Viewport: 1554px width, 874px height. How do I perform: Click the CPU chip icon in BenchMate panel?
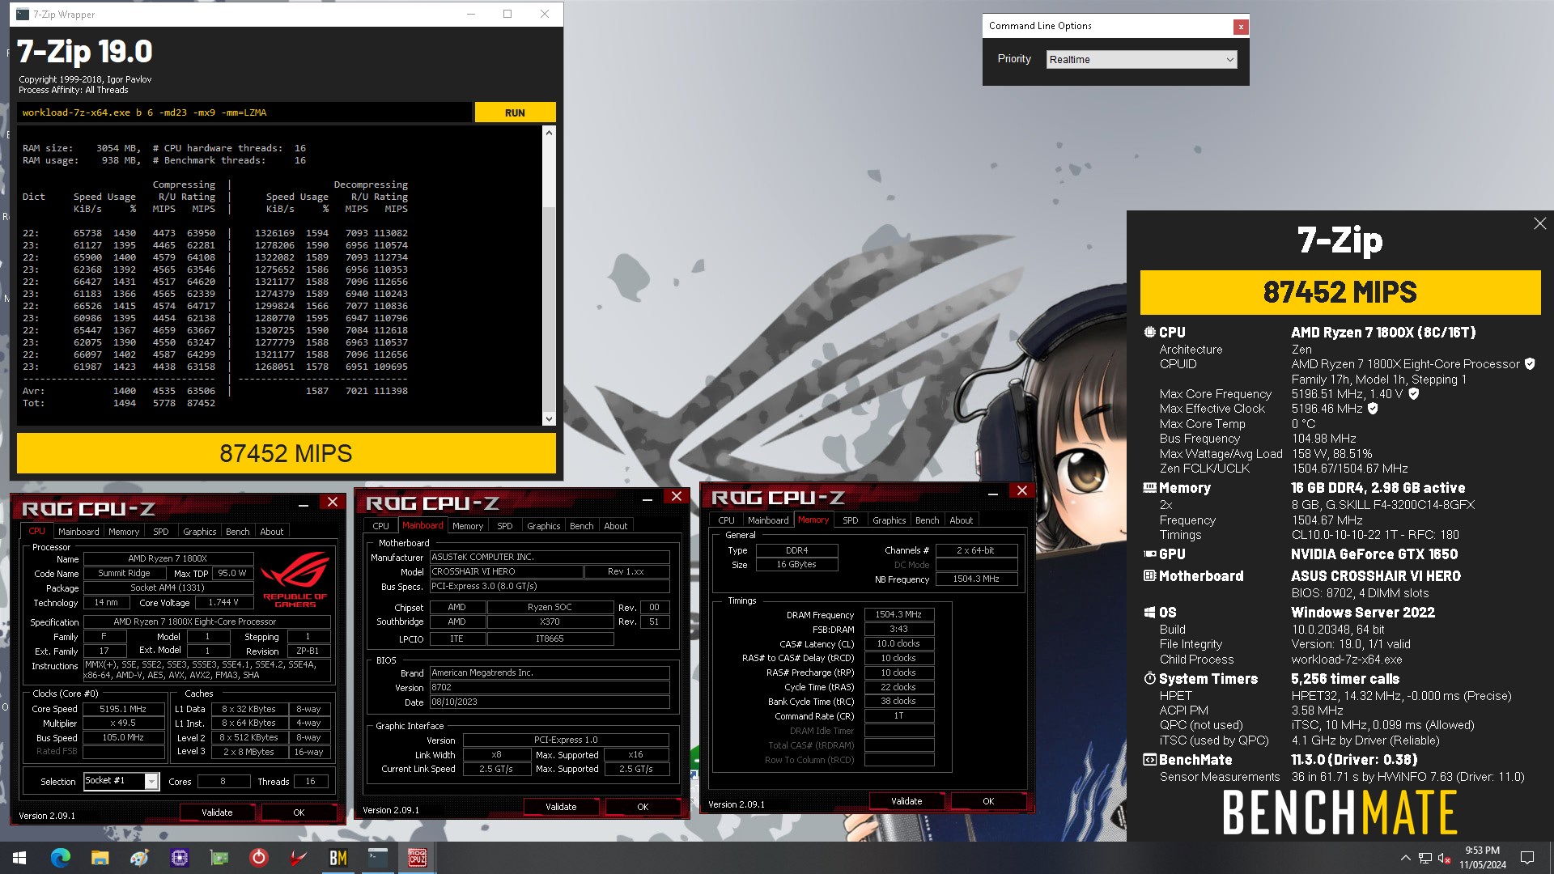coord(1149,332)
